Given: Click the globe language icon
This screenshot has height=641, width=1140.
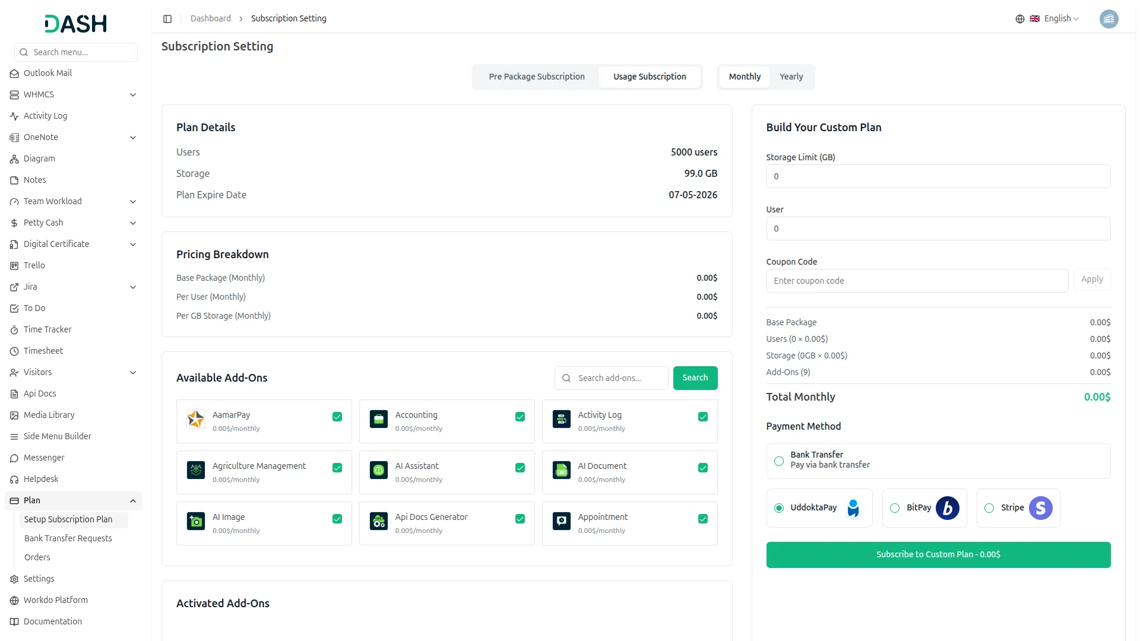Looking at the screenshot, I should [1020, 19].
